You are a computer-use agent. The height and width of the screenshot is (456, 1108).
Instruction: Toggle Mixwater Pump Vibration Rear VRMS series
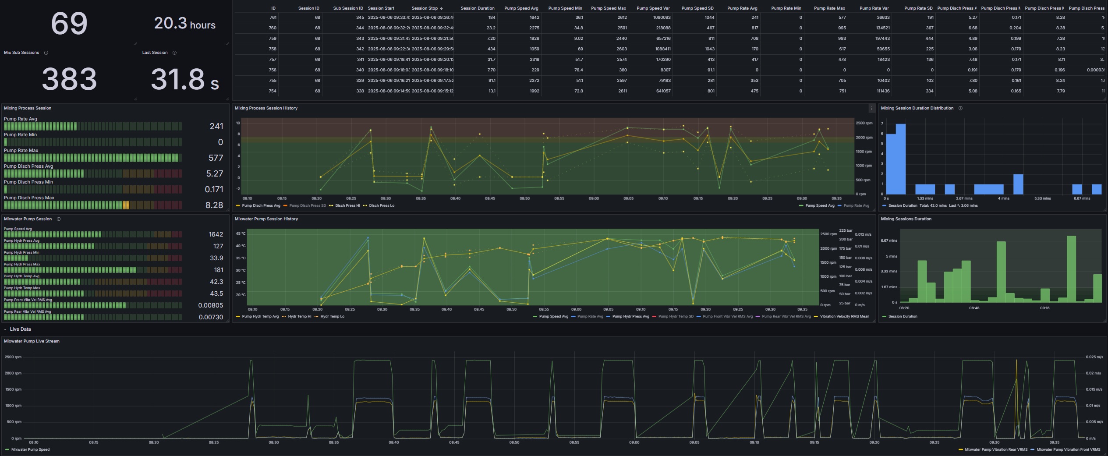(995, 449)
